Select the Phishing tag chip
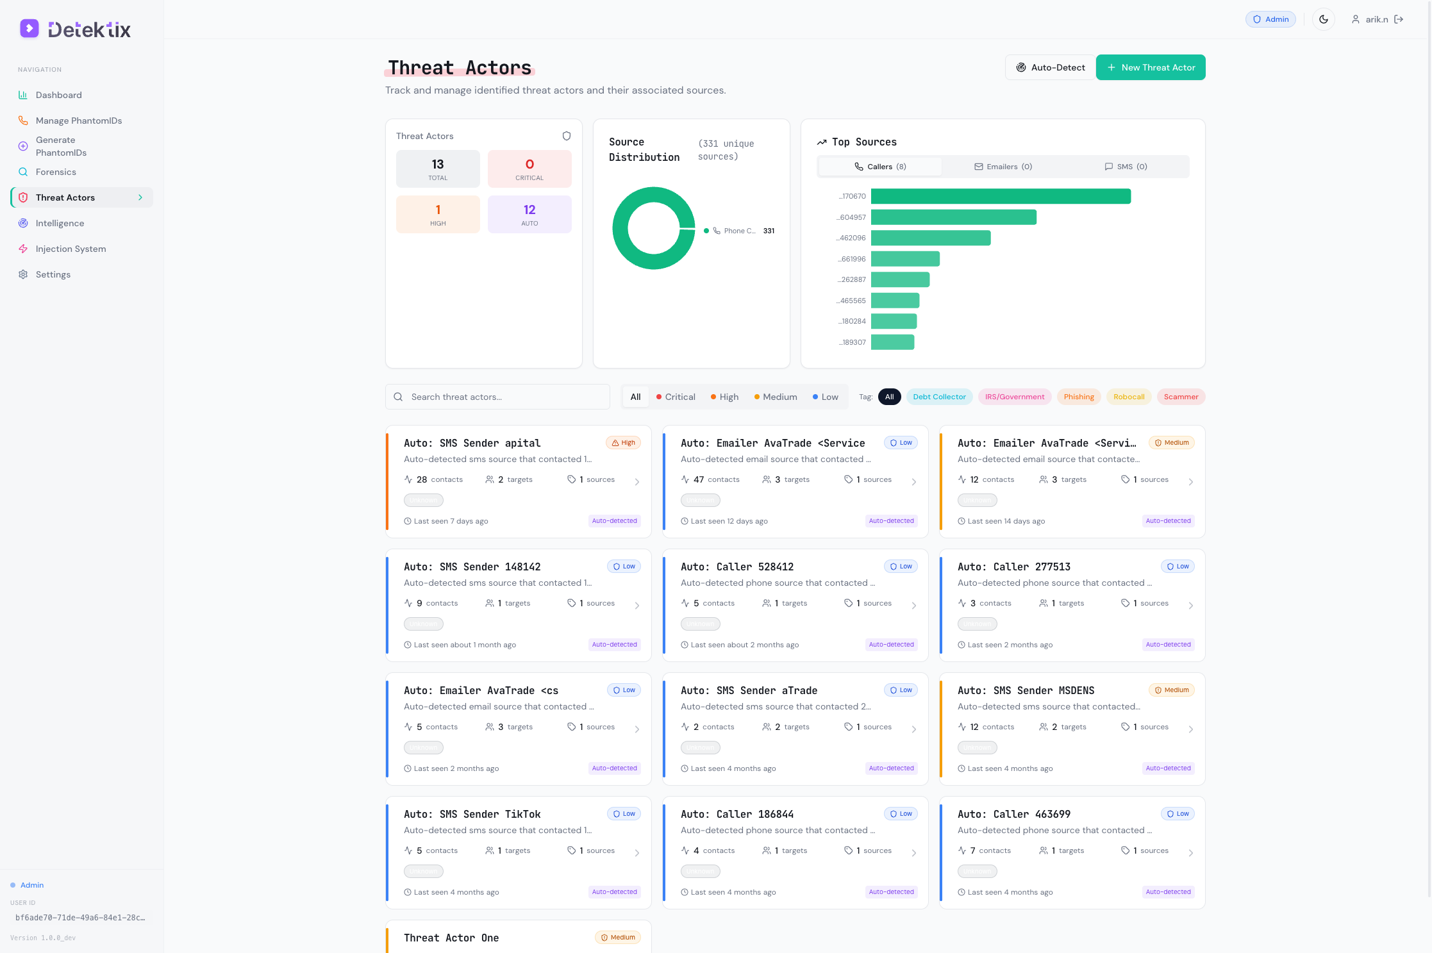This screenshot has width=1432, height=953. coord(1078,397)
